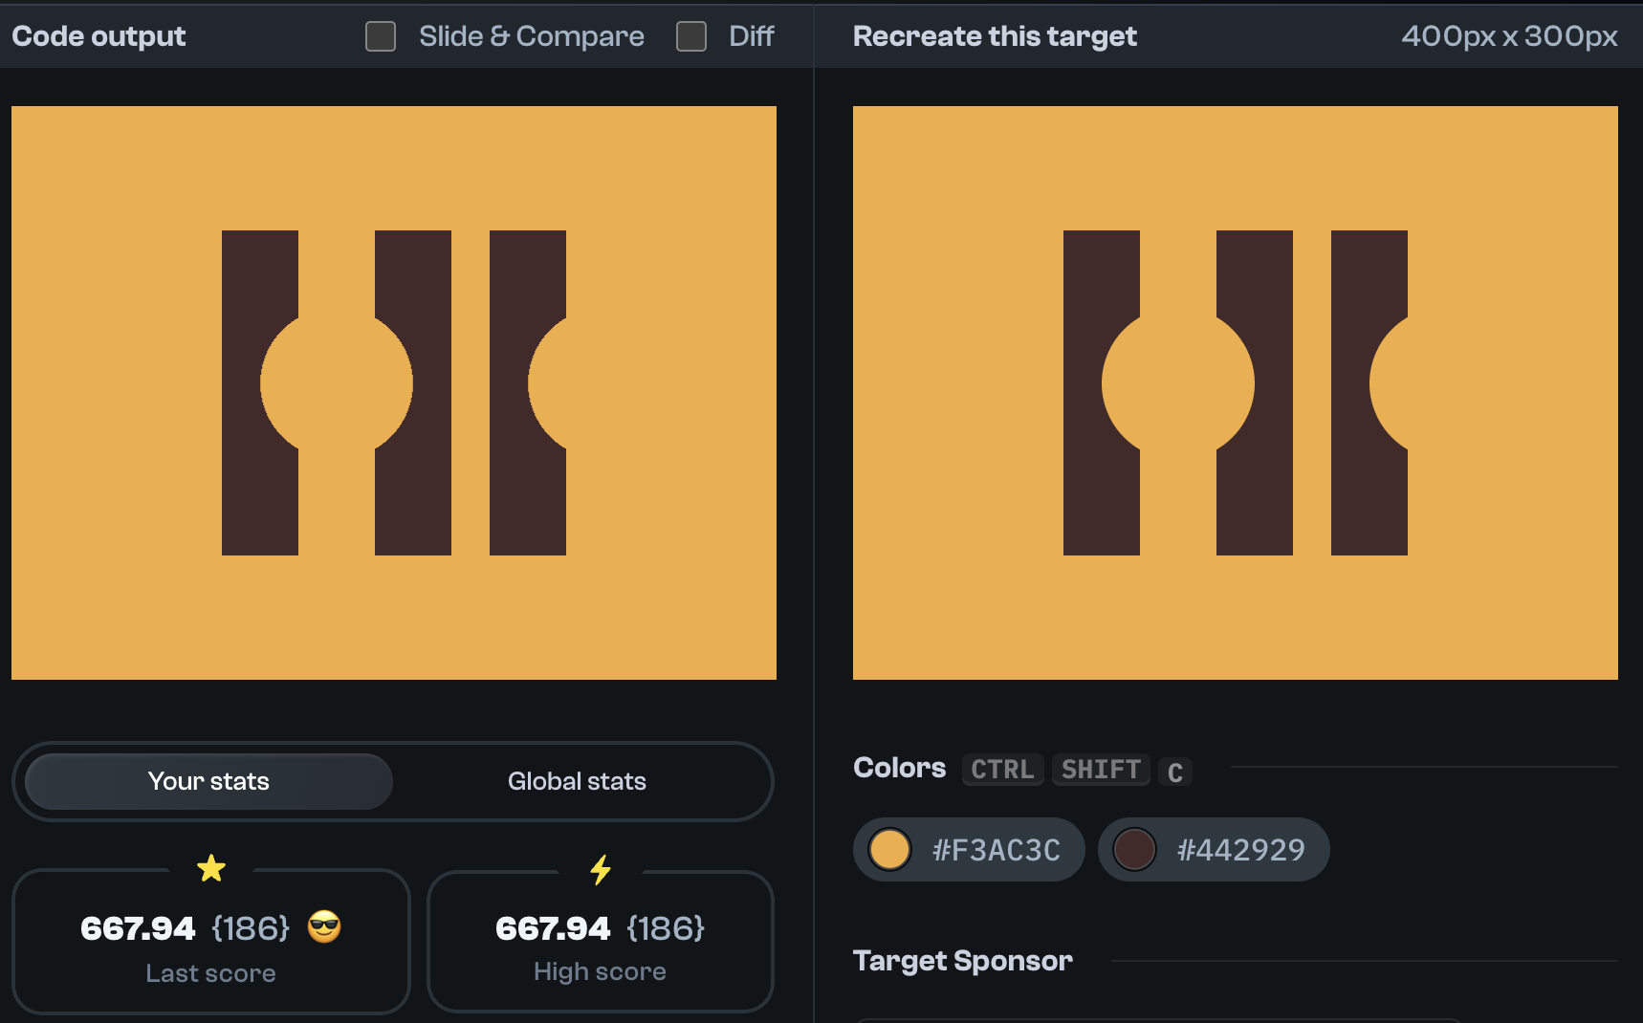Click the sunglasses emoji beside last score
Image resolution: width=1643 pixels, height=1023 pixels.
[324, 927]
